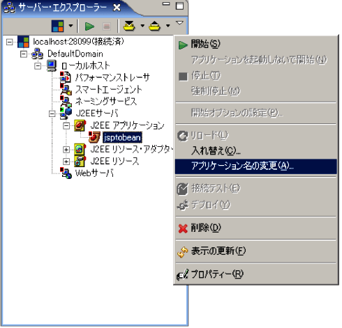Select the J2EE リソース・アダプタ label
The width and height of the screenshot is (342, 328).
coord(131,150)
